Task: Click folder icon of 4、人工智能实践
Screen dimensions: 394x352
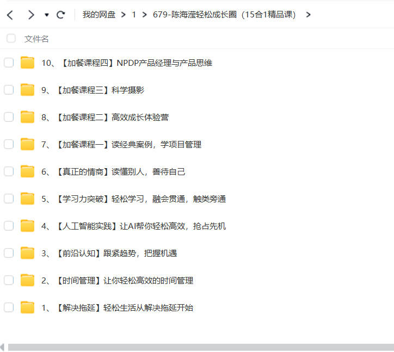Action: [x=27, y=226]
